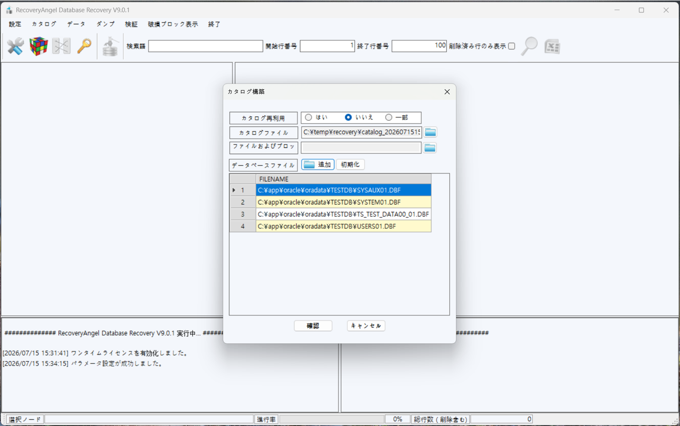Click the Excel export icon in toolbar
Viewport: 680px width, 426px height.
click(552, 46)
